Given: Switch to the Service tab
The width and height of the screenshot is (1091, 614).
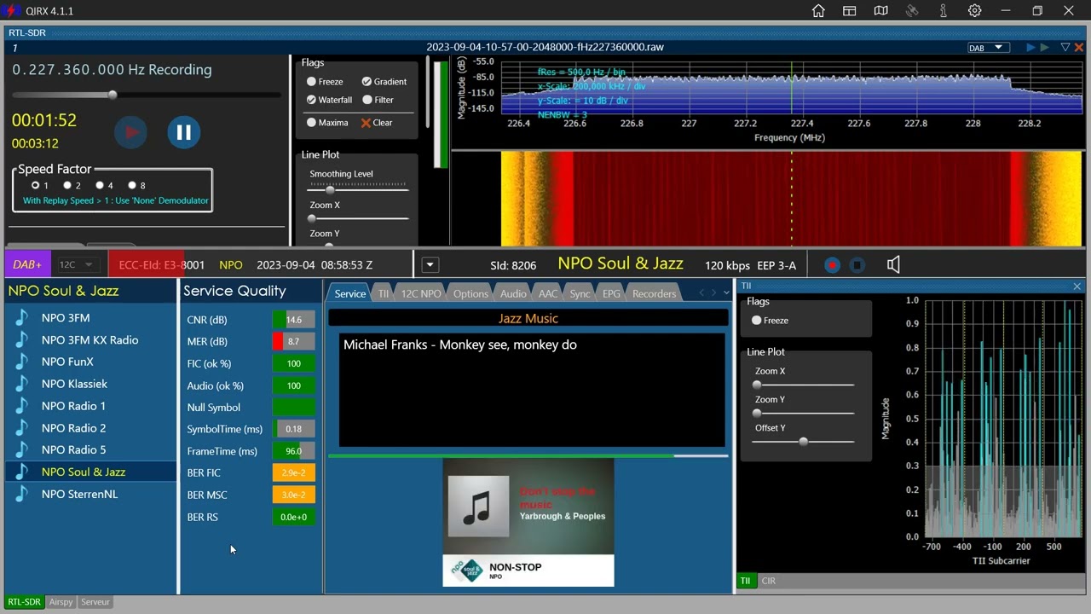Looking at the screenshot, I should (x=349, y=293).
